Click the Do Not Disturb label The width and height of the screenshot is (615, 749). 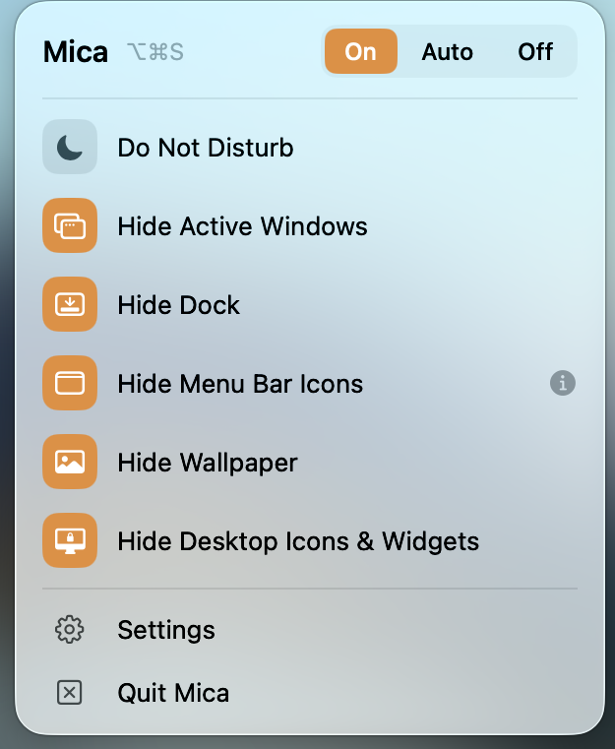click(x=206, y=148)
